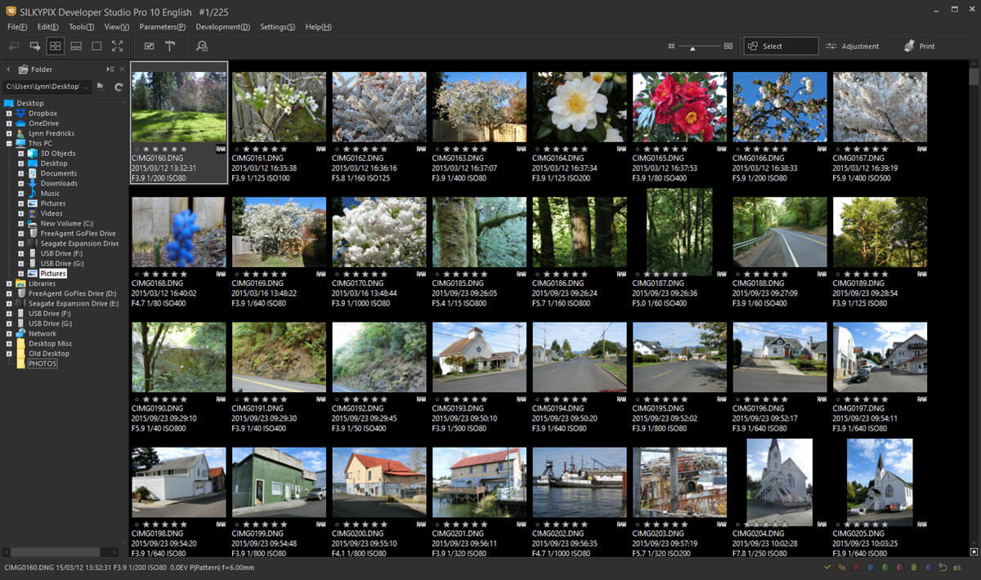Open the Tools menu
The width and height of the screenshot is (981, 580).
pyautogui.click(x=82, y=27)
